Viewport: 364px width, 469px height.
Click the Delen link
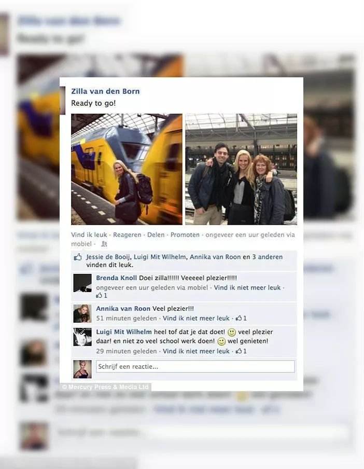pos(156,235)
